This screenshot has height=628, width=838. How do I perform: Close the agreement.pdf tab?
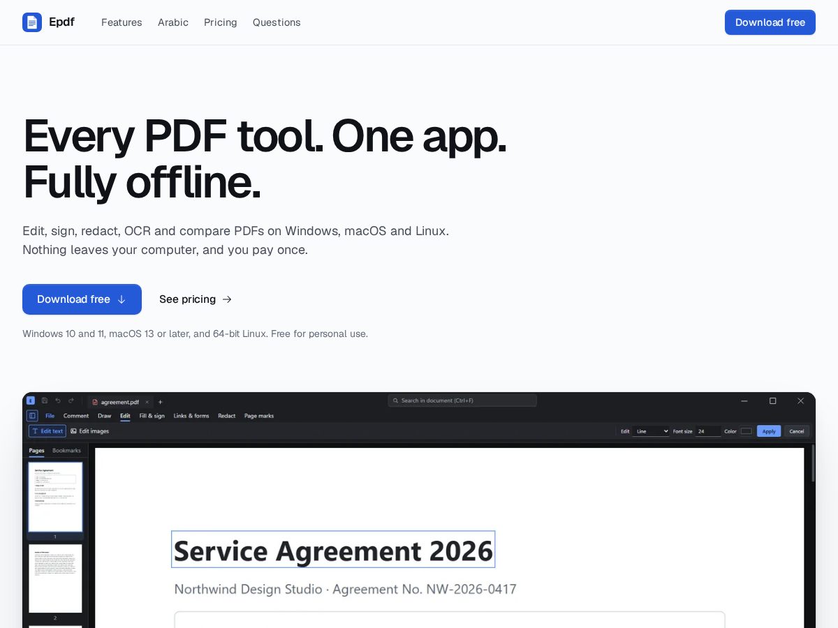tap(147, 402)
